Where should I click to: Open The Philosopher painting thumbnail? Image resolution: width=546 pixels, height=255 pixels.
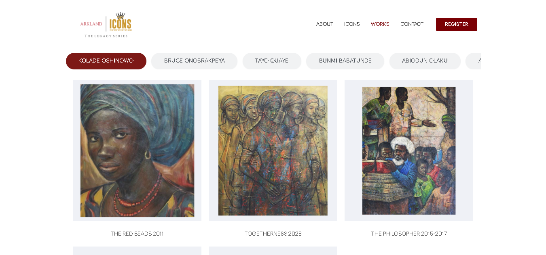click(409, 150)
